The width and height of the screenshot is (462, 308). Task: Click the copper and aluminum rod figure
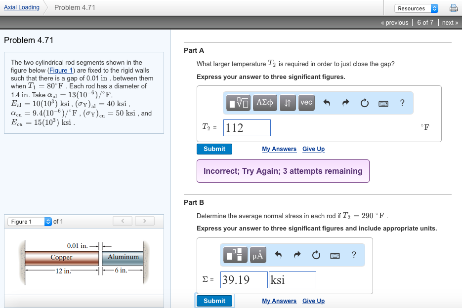click(x=84, y=263)
